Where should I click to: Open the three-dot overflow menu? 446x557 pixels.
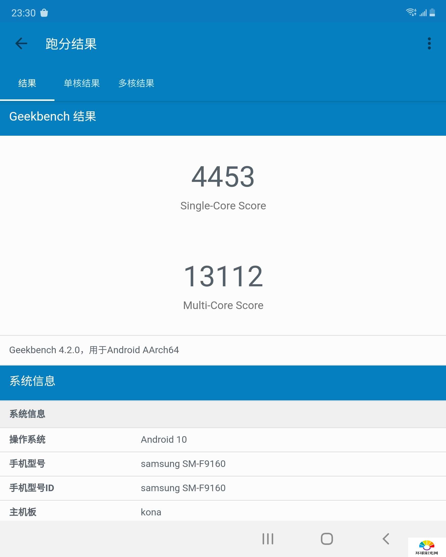[429, 43]
